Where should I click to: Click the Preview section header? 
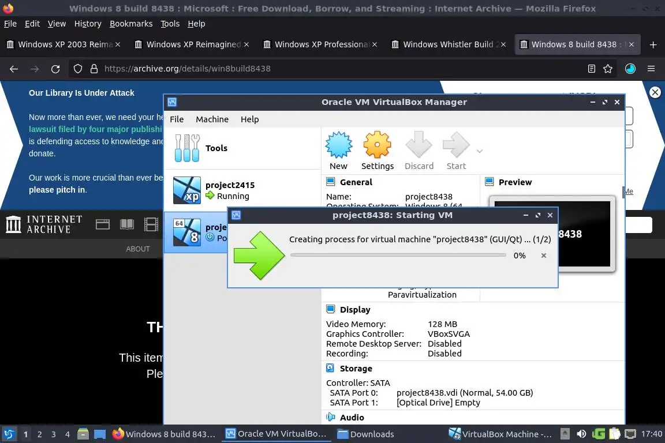click(x=515, y=182)
